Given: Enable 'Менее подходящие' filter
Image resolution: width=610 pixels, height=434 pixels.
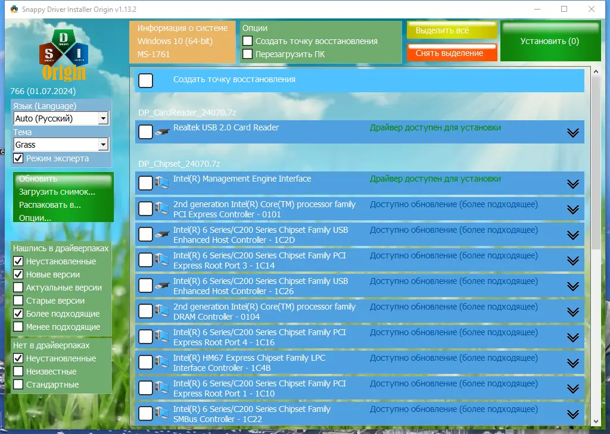Looking at the screenshot, I should point(18,327).
